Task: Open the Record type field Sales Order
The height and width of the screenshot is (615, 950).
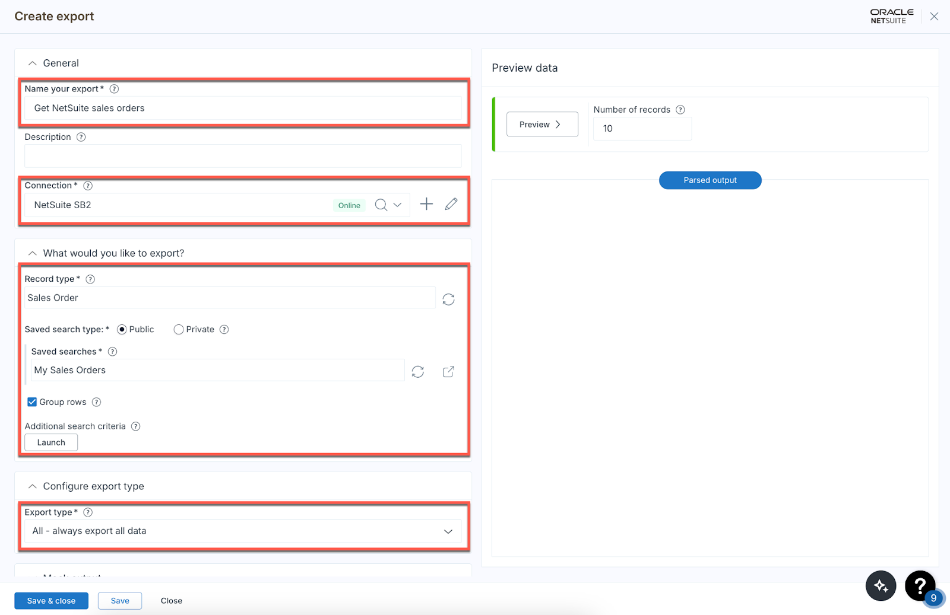Action: tap(230, 298)
